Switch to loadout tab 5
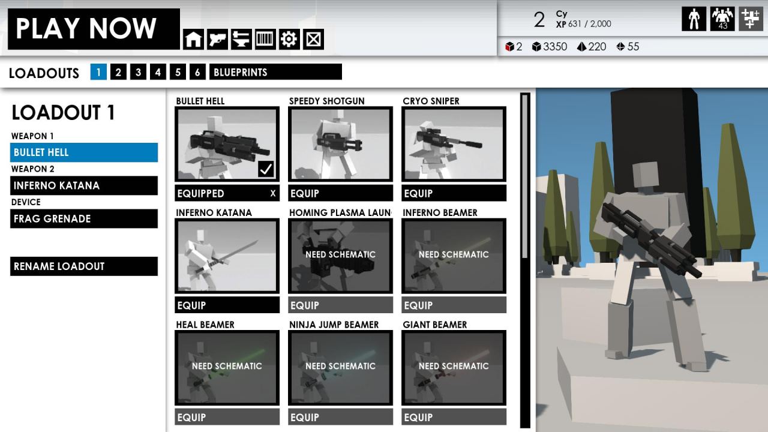This screenshot has height=432, width=768. point(178,72)
